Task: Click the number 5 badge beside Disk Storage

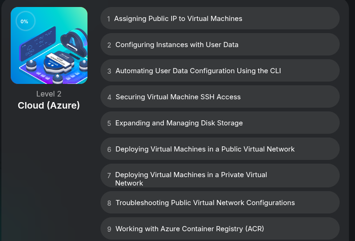Action: point(109,124)
